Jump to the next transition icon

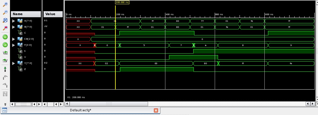point(5,61)
